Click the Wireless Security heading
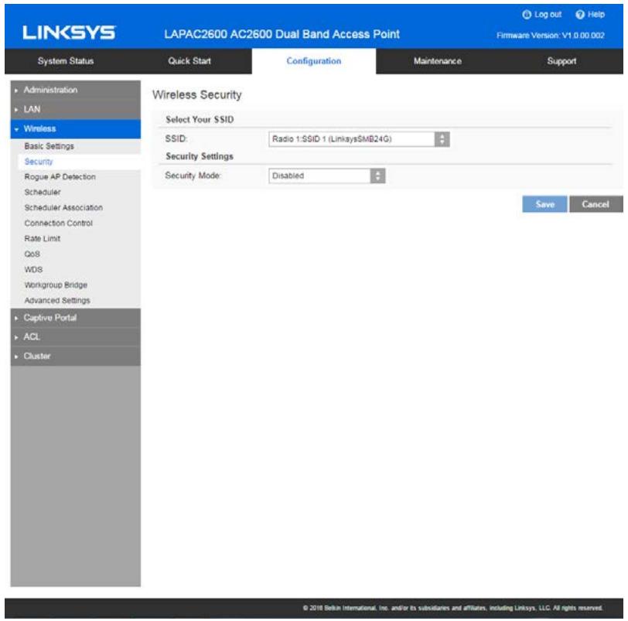The width and height of the screenshot is (628, 621). [x=197, y=95]
